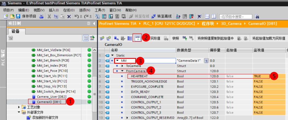Click the data type picker beside "CameraData1"
The height and width of the screenshot is (120, 288).
click(x=206, y=61)
